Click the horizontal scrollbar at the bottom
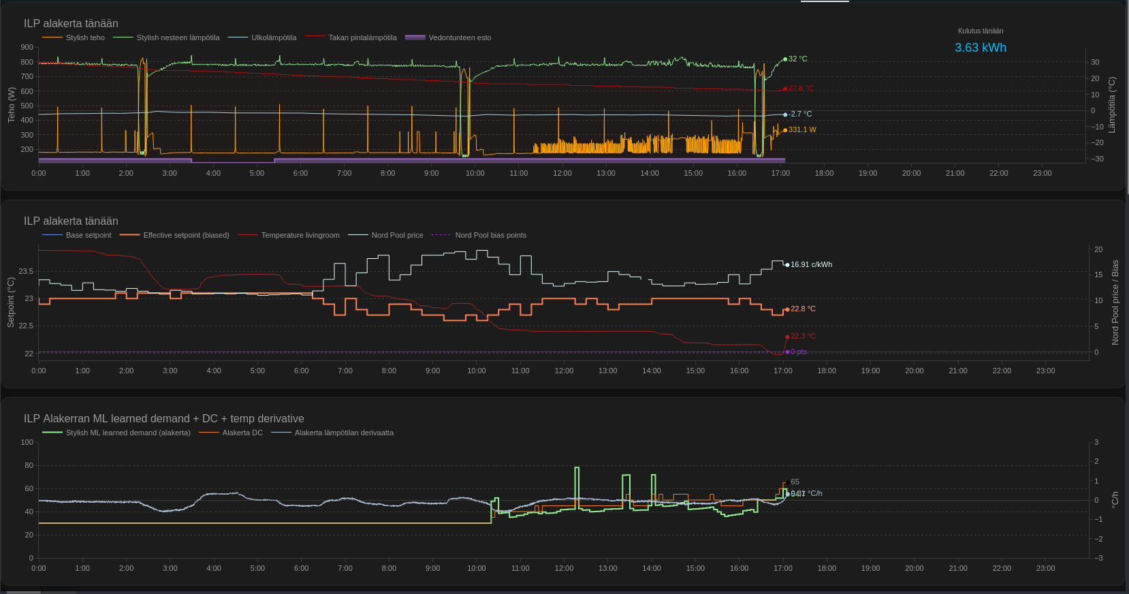Viewport: 1129px width, 594px height. (22, 592)
